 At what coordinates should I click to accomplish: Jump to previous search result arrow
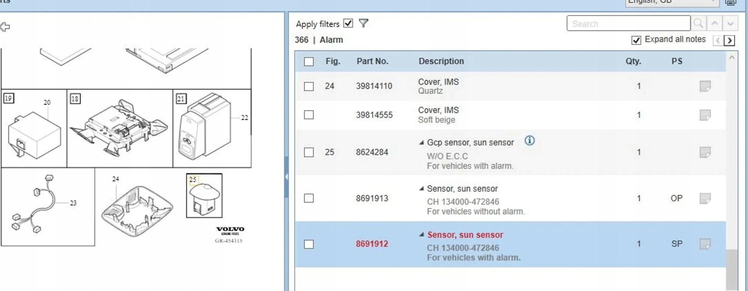click(714, 23)
